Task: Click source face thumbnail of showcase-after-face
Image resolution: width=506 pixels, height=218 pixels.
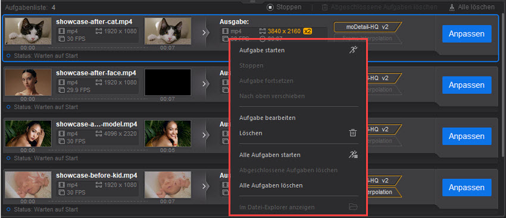Action: tap(28, 82)
